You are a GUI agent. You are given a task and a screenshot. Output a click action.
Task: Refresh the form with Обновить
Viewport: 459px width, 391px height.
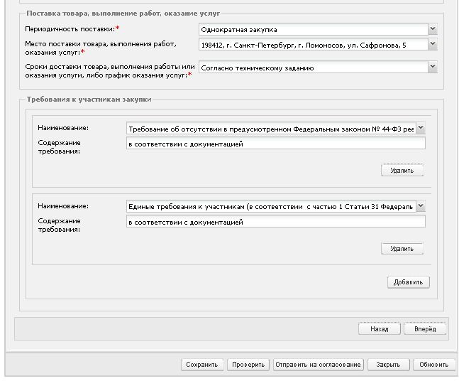click(x=434, y=365)
